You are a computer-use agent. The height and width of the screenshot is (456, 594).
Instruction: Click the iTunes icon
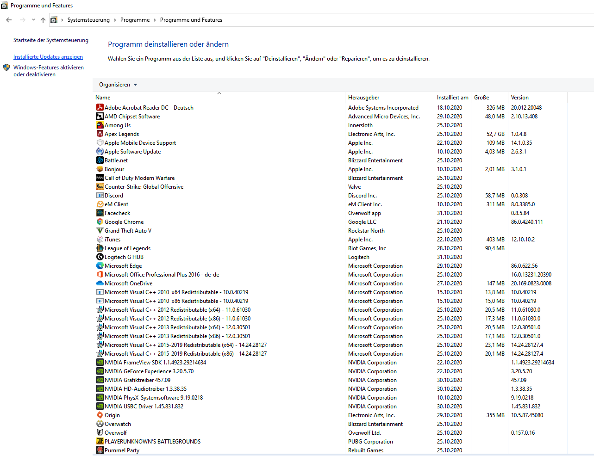click(x=100, y=239)
